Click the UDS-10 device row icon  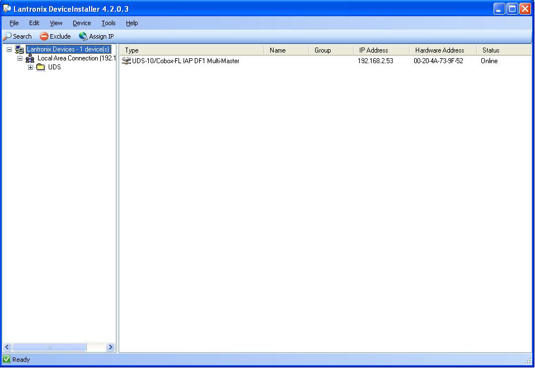tap(126, 61)
